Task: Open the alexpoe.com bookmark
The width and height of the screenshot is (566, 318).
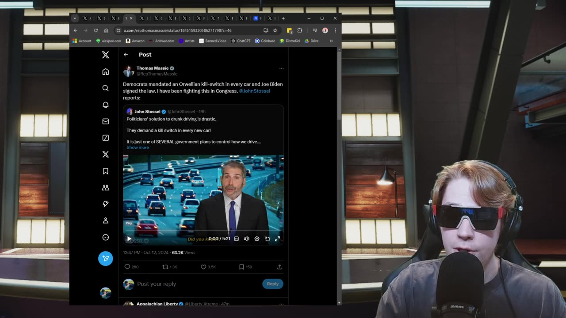Action: [108, 41]
